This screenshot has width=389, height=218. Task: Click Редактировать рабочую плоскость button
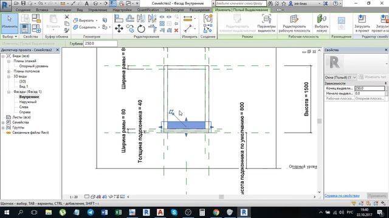point(294,24)
